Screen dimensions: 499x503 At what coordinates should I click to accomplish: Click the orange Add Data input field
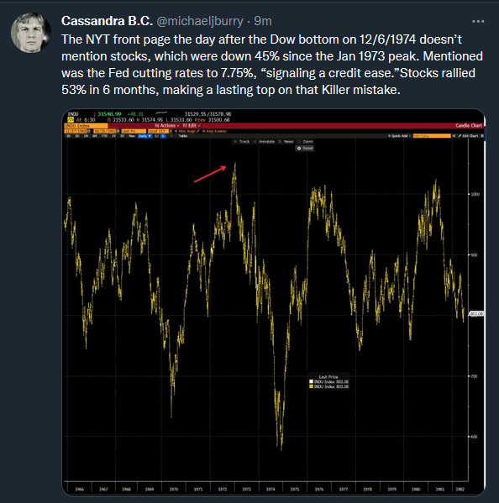tap(432, 136)
